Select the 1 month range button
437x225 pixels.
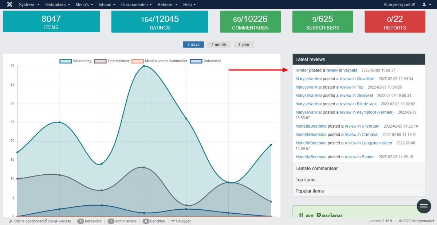tap(219, 44)
